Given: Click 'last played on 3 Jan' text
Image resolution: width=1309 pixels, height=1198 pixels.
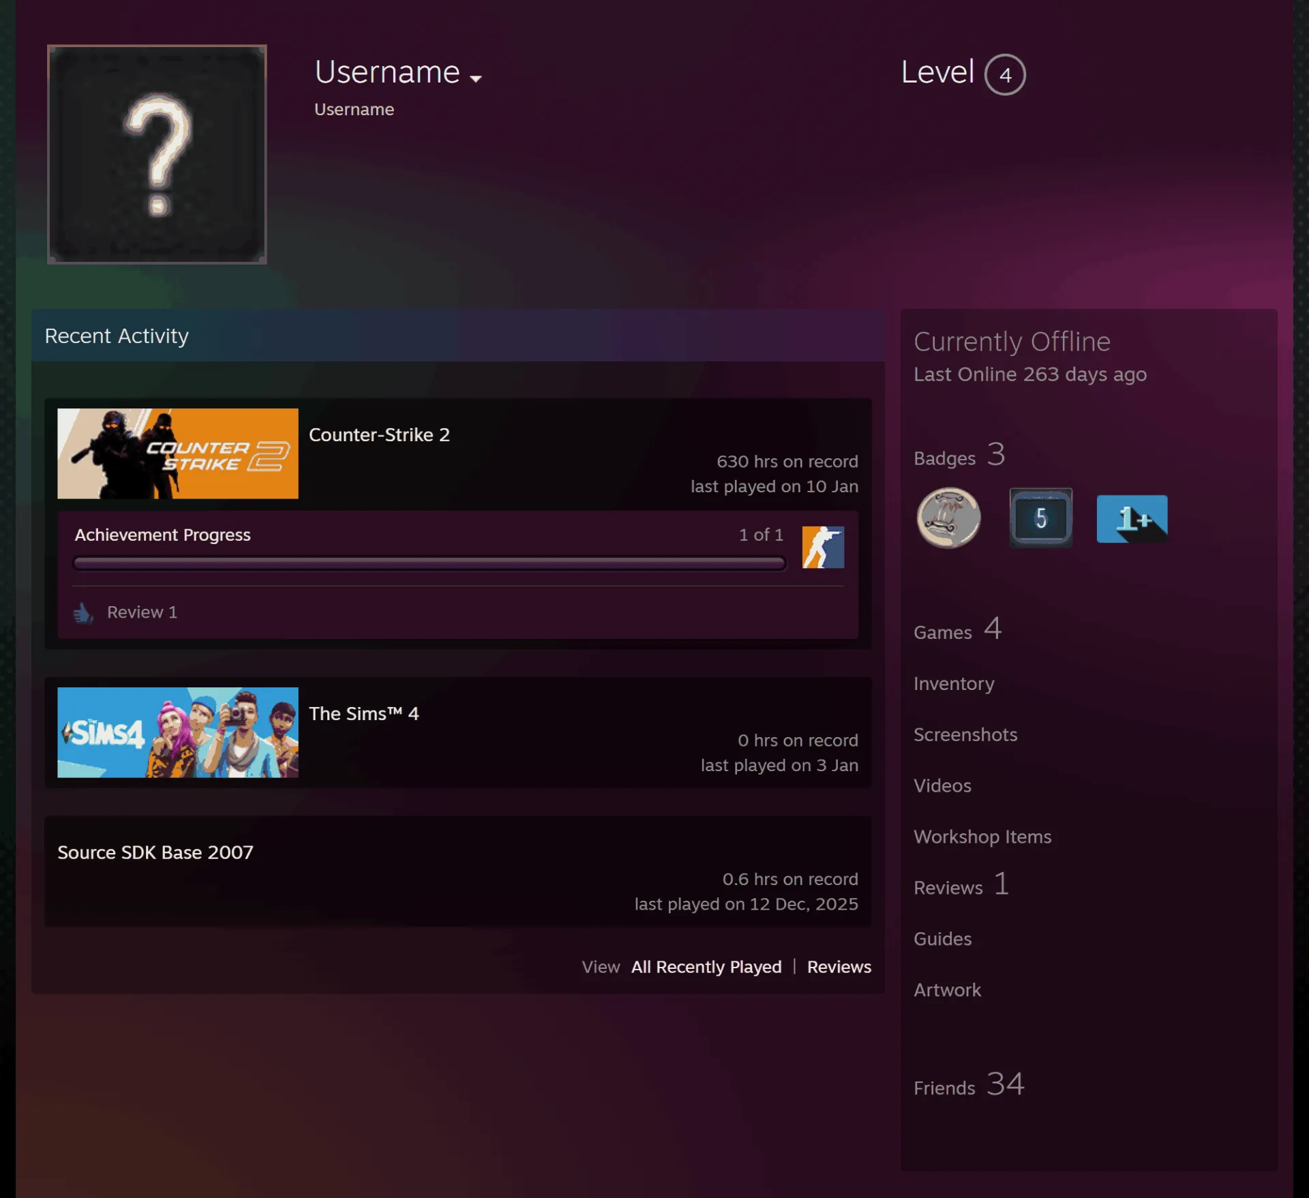Looking at the screenshot, I should pyautogui.click(x=779, y=765).
